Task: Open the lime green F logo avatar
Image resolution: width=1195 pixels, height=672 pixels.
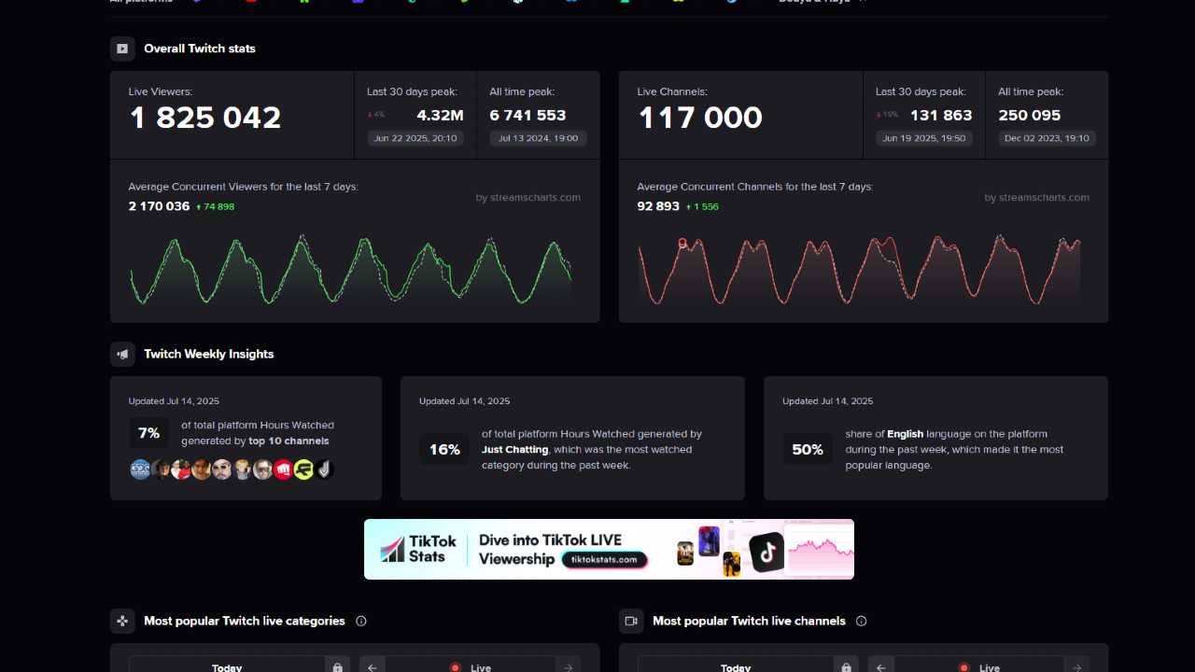Action: pos(304,469)
